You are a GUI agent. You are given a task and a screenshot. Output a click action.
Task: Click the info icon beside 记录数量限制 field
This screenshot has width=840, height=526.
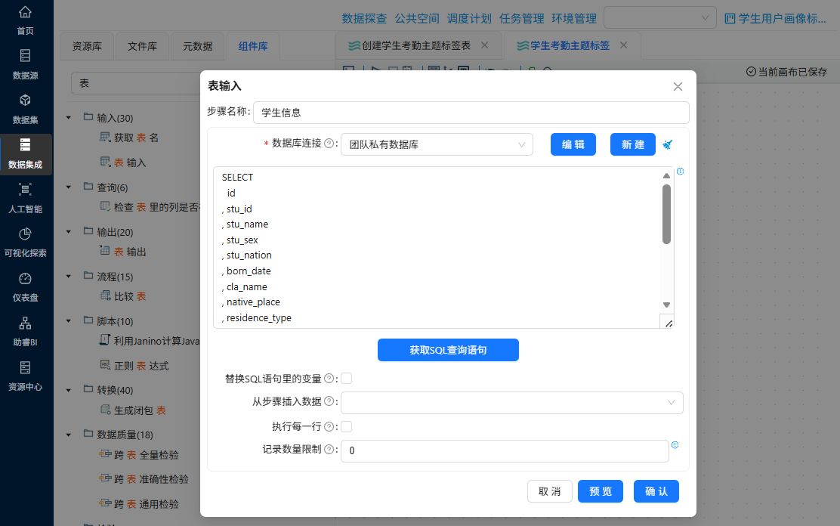675,445
